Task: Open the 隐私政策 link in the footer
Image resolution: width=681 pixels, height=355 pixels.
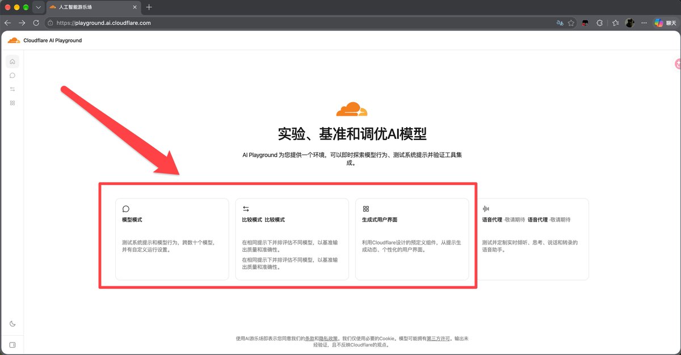Action: 328,339
